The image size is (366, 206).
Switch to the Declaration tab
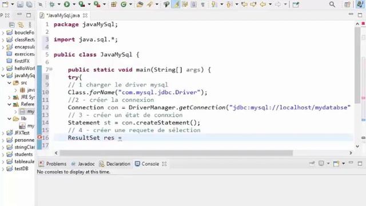pyautogui.click(x=114, y=164)
